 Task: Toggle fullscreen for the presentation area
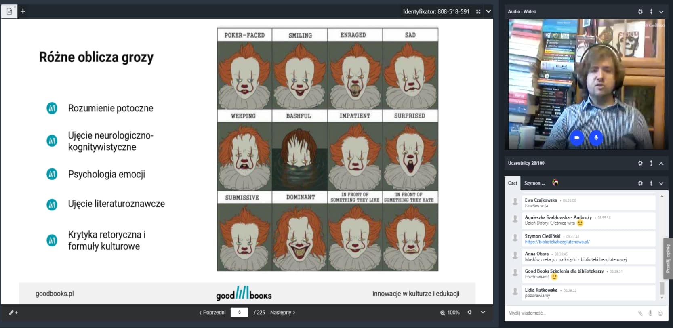(x=478, y=12)
